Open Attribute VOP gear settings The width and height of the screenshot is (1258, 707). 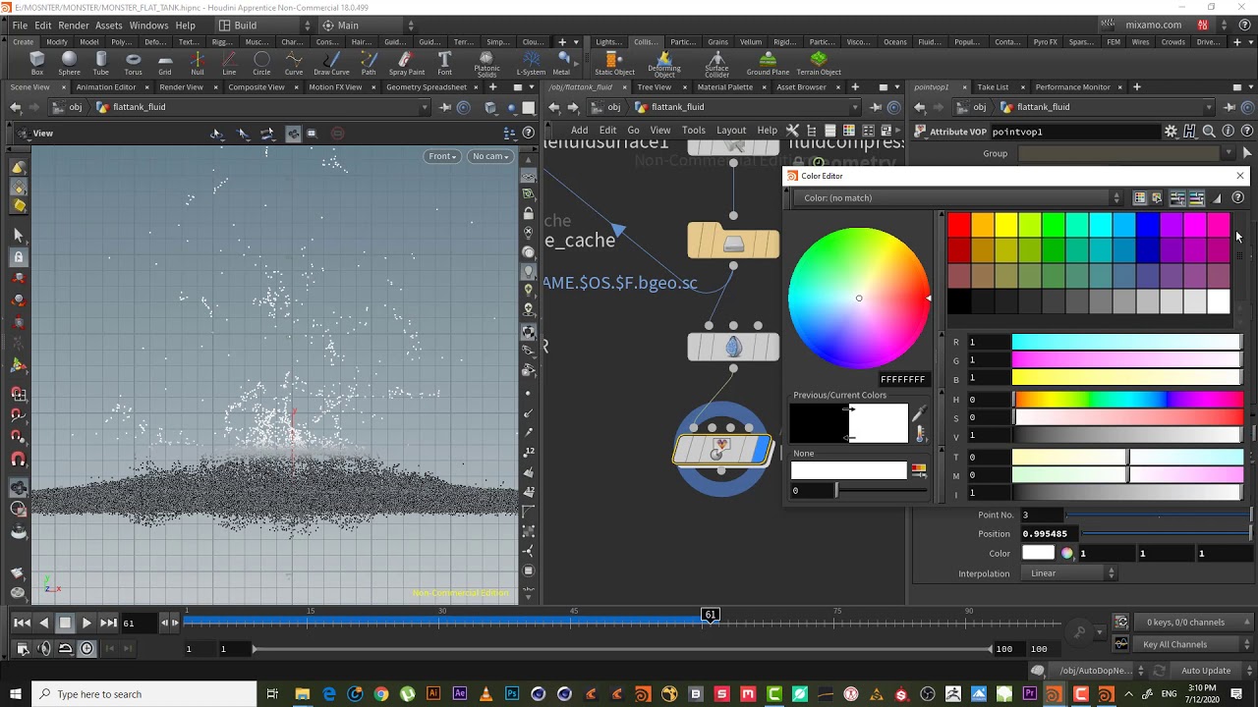[1171, 132]
